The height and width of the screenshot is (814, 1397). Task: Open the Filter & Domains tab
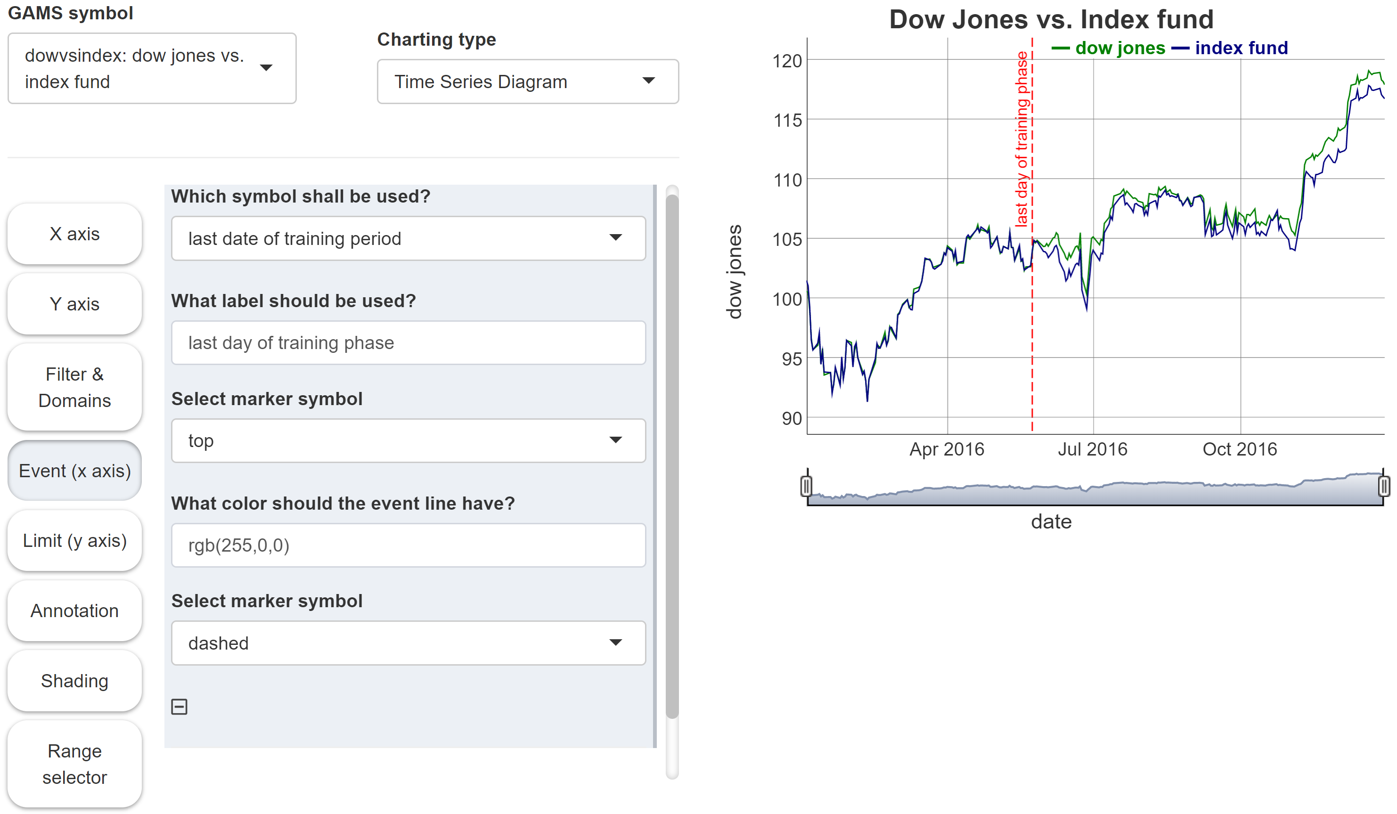point(74,387)
